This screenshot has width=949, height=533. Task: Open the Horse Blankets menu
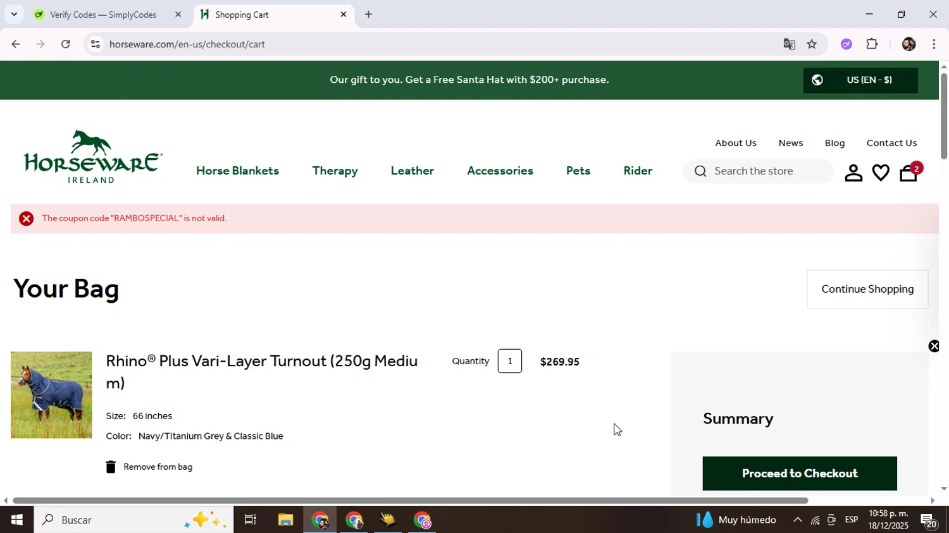point(237,171)
